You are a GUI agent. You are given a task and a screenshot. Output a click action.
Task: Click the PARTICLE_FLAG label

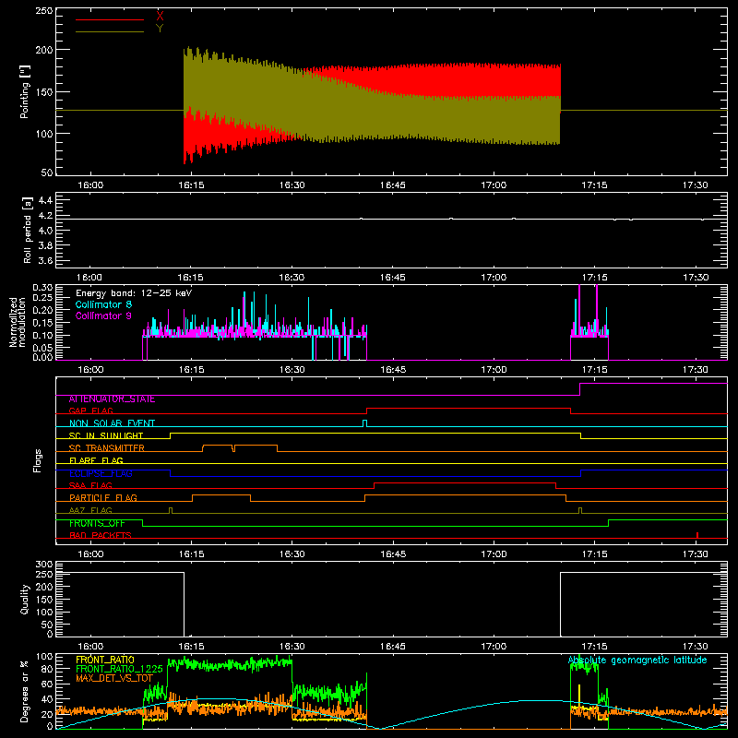tap(103, 498)
